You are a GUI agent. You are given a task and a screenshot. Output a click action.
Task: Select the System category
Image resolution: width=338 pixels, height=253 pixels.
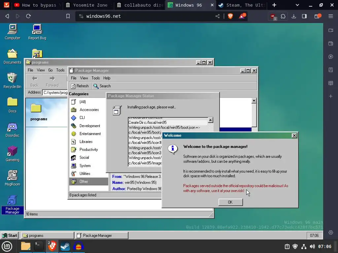tap(89, 166)
